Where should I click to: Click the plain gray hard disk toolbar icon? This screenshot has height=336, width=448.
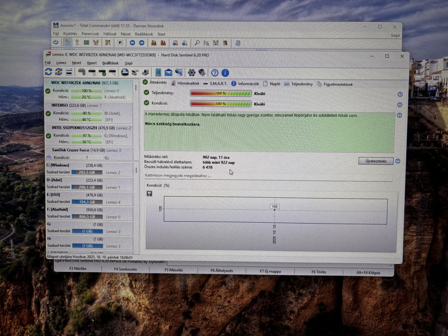tap(82, 72)
